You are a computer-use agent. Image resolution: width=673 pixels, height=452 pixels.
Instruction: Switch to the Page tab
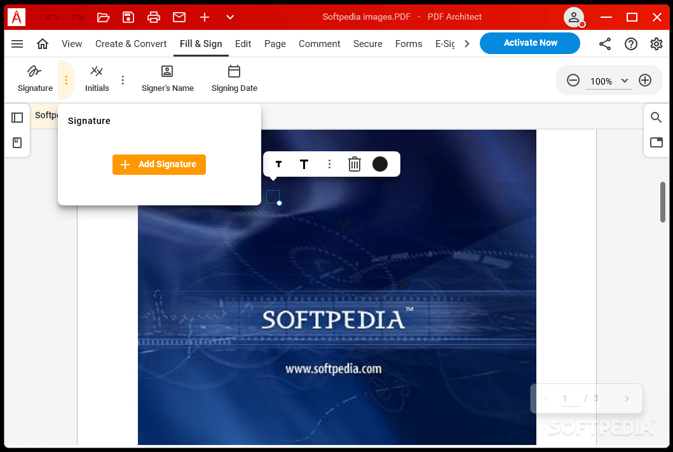[275, 44]
